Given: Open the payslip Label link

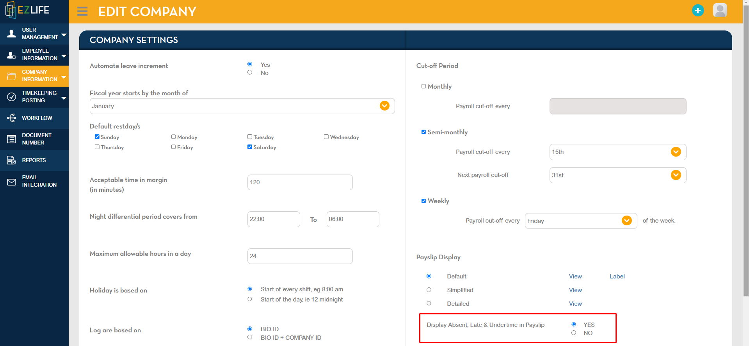Looking at the screenshot, I should point(617,276).
